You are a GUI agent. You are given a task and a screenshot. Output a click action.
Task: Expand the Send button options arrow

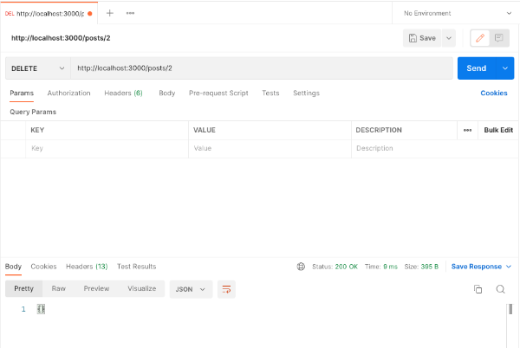(x=505, y=68)
